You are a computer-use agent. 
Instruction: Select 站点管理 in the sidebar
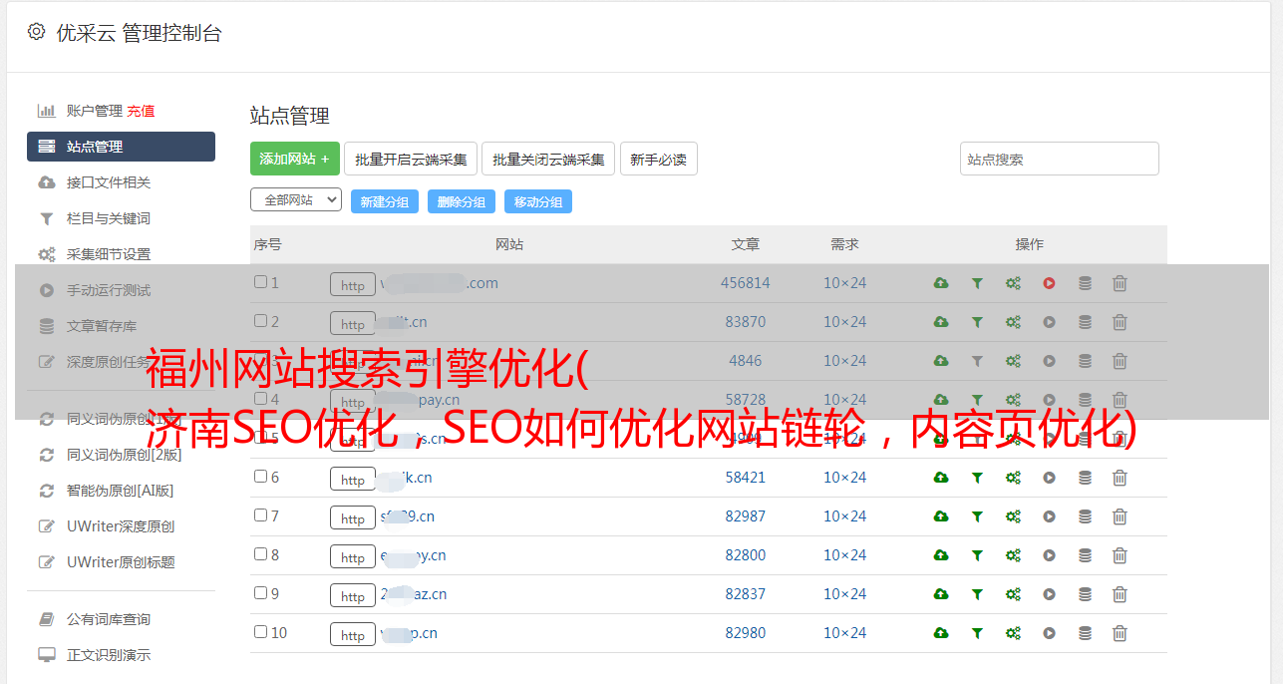click(121, 147)
